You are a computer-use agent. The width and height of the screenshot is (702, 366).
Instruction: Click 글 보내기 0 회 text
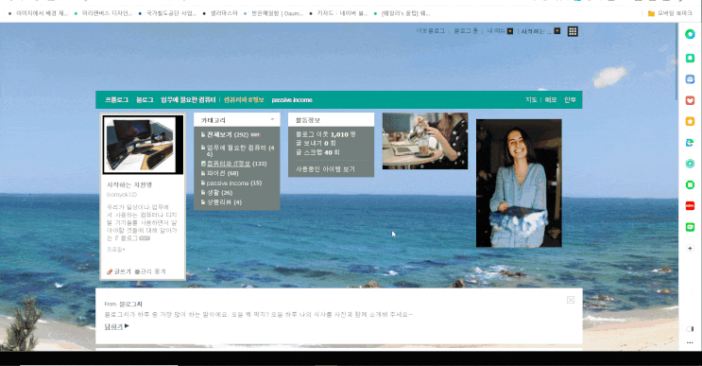[316, 144]
